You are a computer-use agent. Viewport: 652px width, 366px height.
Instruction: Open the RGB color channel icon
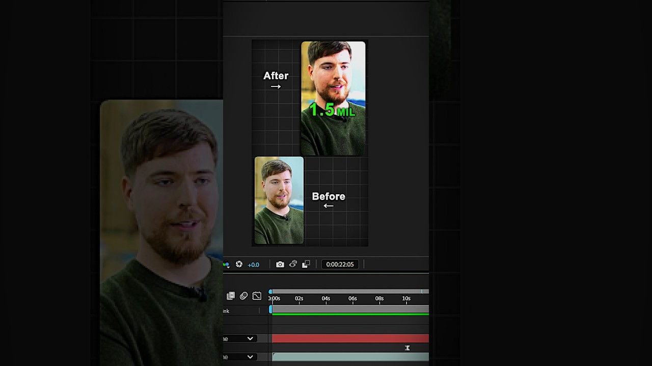pos(226,264)
